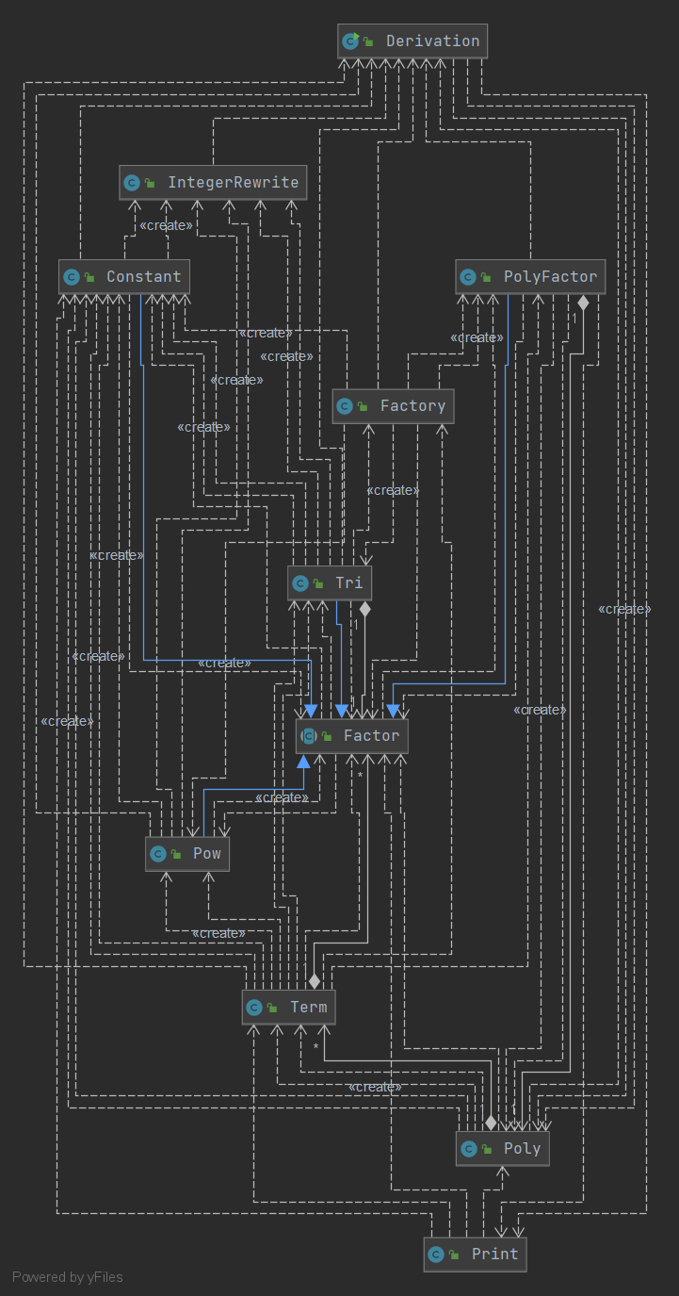The height and width of the screenshot is (1296, 679).
Task: Click the Derivation class icon
Action: tap(350, 41)
